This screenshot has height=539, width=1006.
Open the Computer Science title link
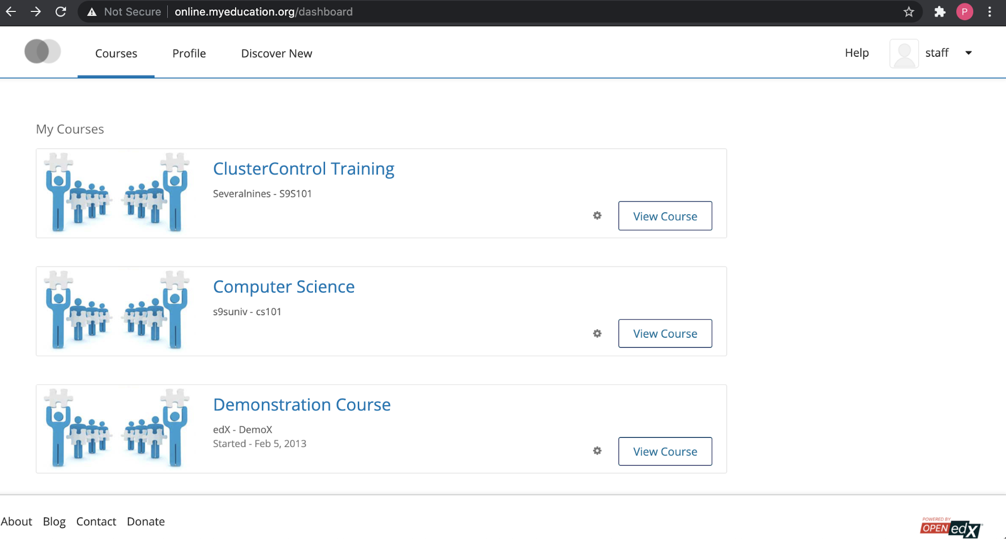284,287
